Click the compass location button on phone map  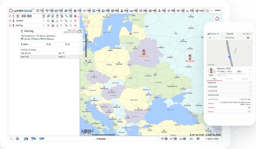coord(248,47)
